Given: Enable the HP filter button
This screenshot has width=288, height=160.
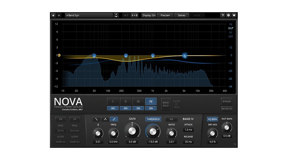Looking at the screenshot, I should (60, 119).
